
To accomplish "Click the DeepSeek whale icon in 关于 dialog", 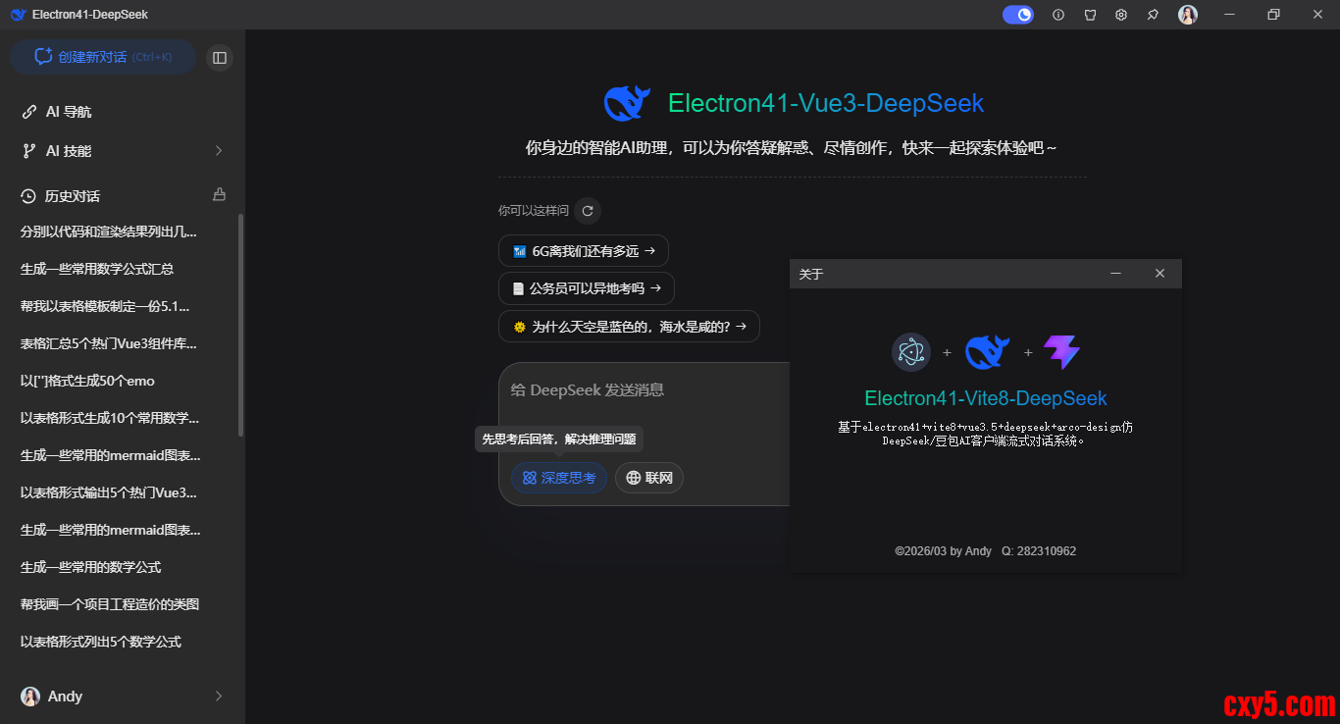I will [988, 352].
